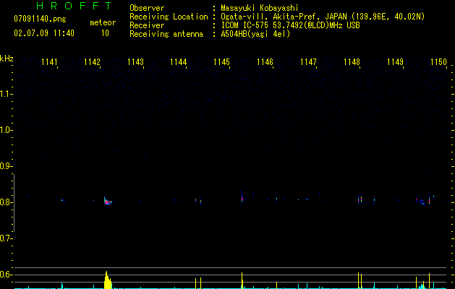Click the 1.1 frequency axis label
Image resolution: width=455 pixels, height=289 pixels.
pyautogui.click(x=6, y=94)
